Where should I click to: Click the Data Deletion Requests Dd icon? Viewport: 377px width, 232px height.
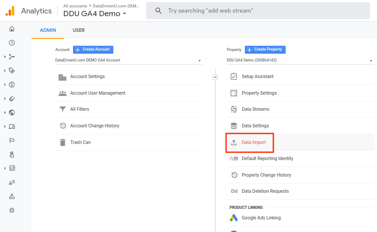234,191
